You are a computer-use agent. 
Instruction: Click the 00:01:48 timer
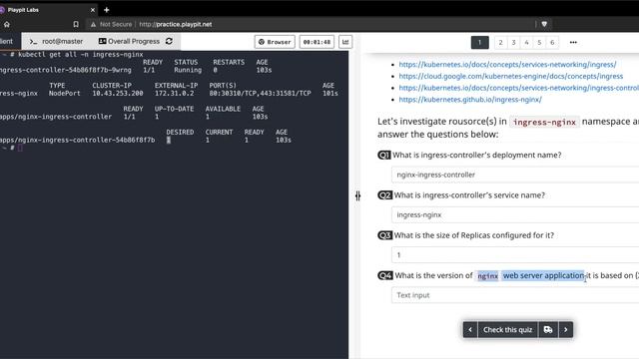pos(317,42)
